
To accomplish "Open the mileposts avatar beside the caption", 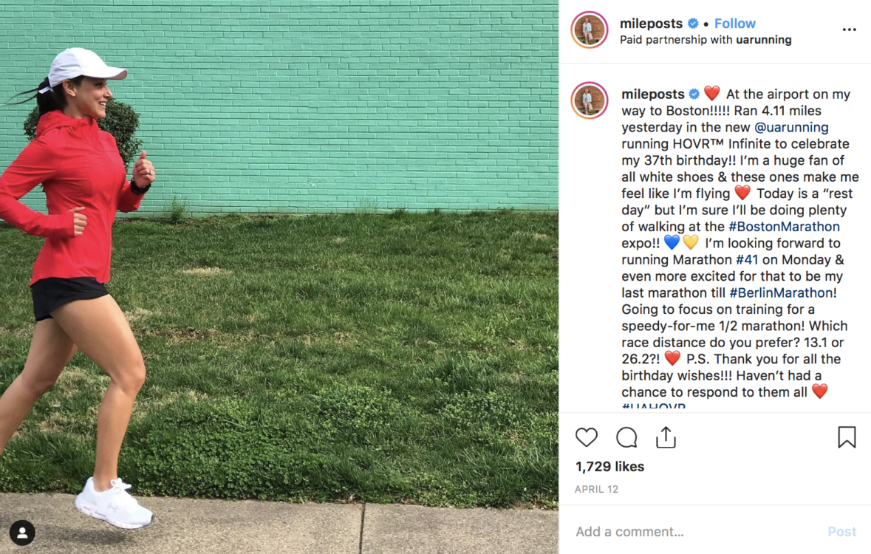I will coord(590,100).
